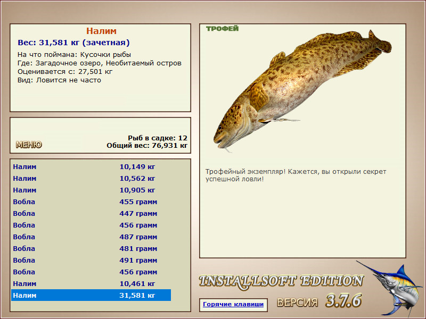
Task: Select the Налим 10,461 кг row
Action: coord(91,283)
